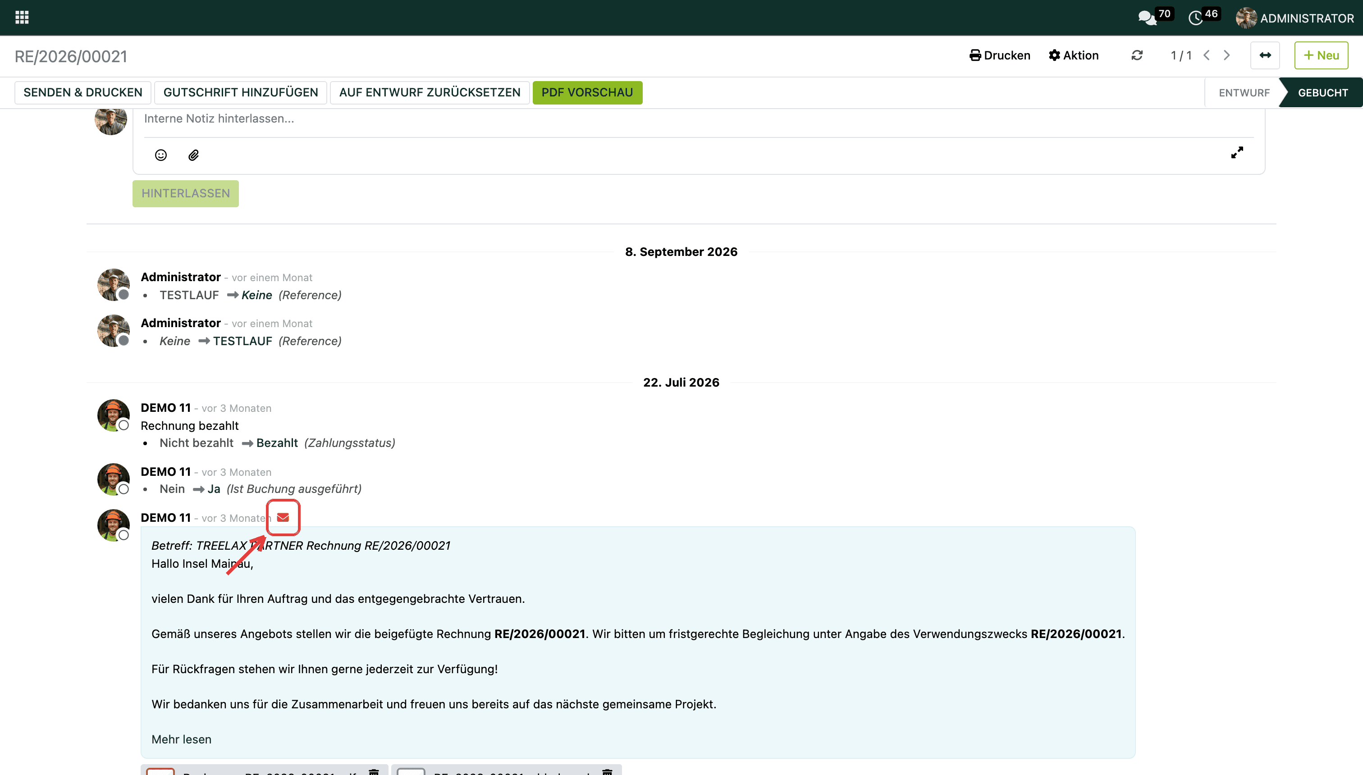Open the Drucken print menu
1363x775 pixels.
tap(1000, 55)
